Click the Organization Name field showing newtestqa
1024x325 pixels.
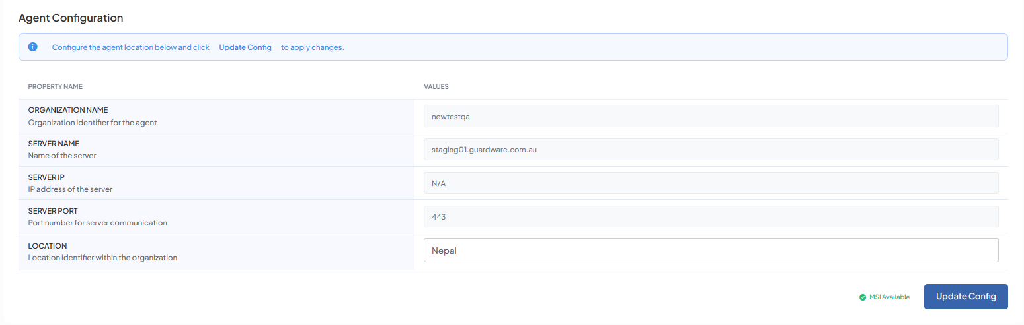pyautogui.click(x=711, y=116)
